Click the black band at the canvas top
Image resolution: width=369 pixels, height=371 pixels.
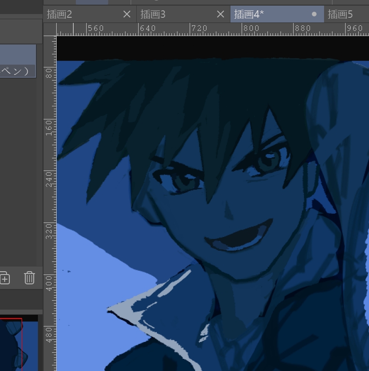211,47
